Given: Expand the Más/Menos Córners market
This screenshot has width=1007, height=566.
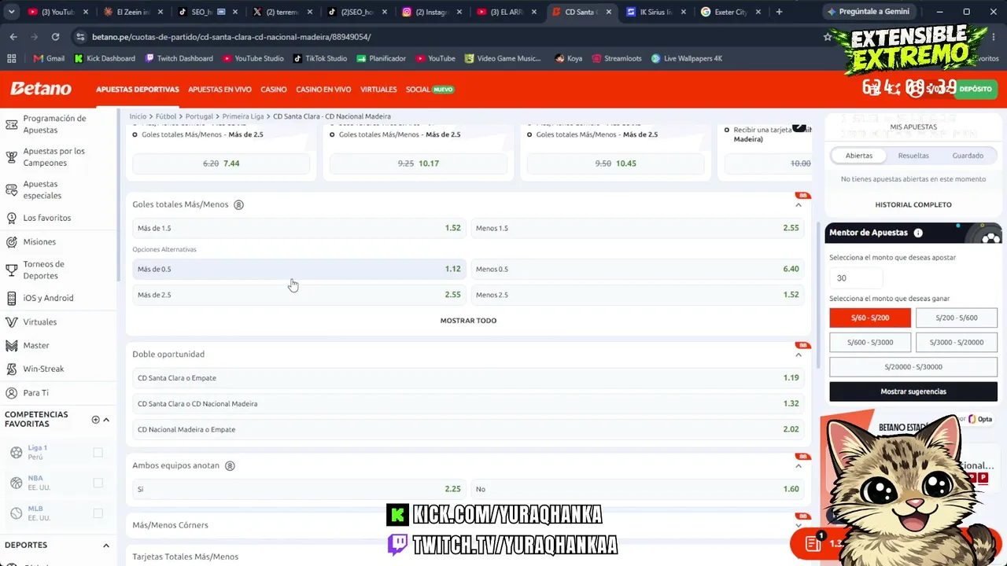Looking at the screenshot, I should pos(799,525).
